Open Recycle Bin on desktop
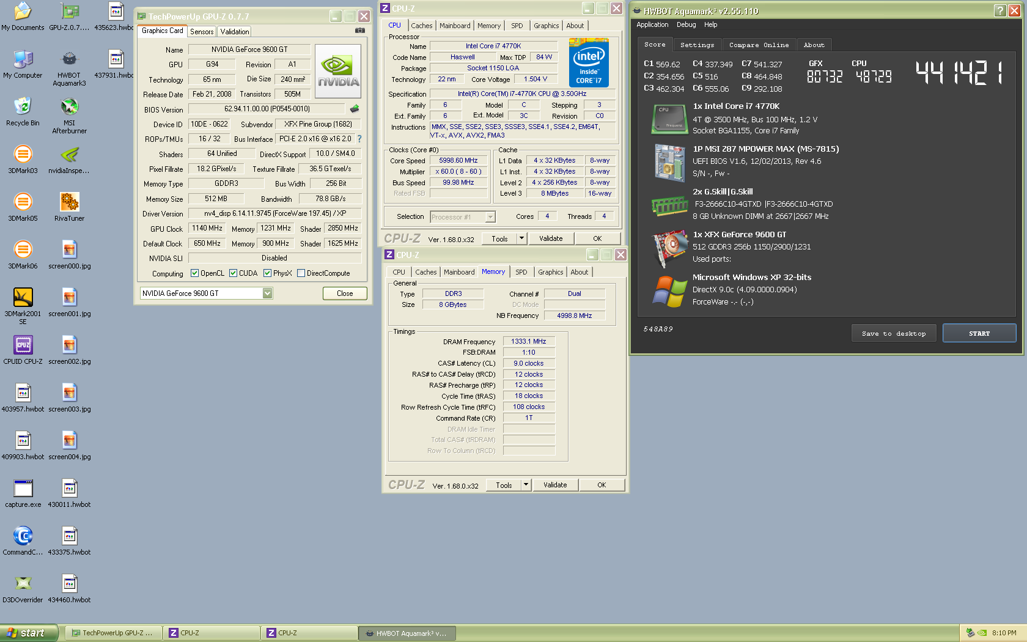Image resolution: width=1027 pixels, height=642 pixels. (x=23, y=112)
